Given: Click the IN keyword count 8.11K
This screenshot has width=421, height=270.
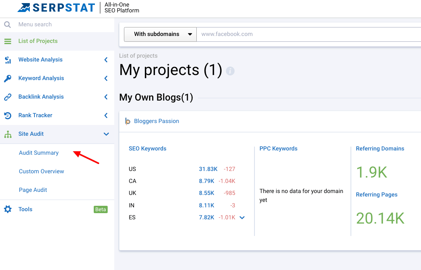Looking at the screenshot, I should 206,205.
